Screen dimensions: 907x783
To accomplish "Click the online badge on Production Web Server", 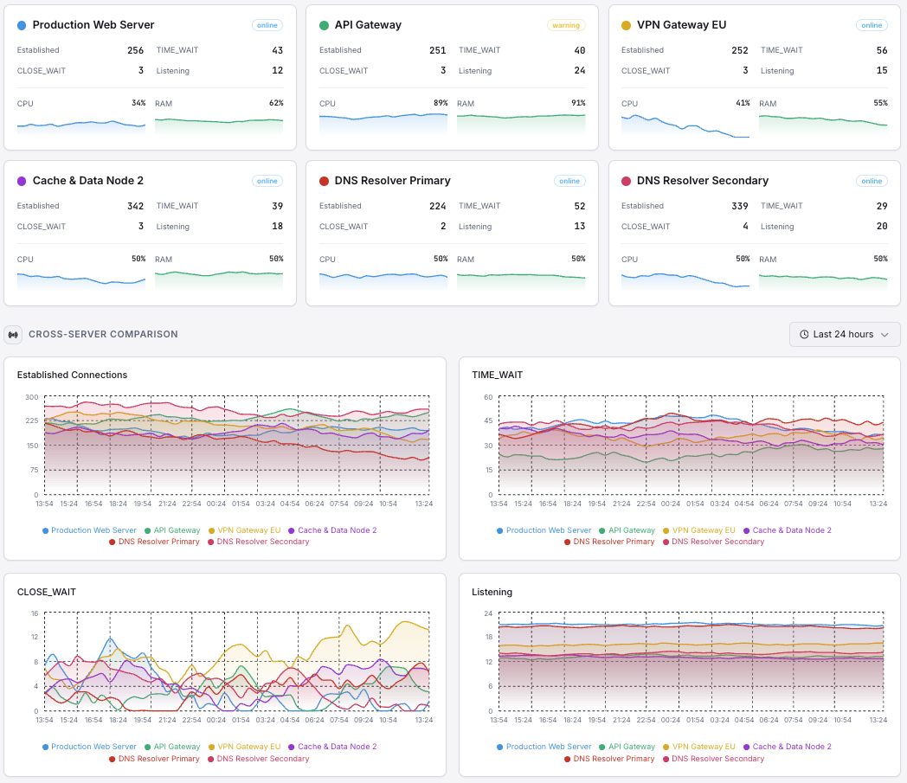I will 267,25.
